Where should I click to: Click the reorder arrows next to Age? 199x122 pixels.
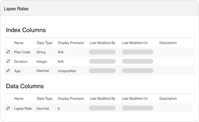(8, 70)
